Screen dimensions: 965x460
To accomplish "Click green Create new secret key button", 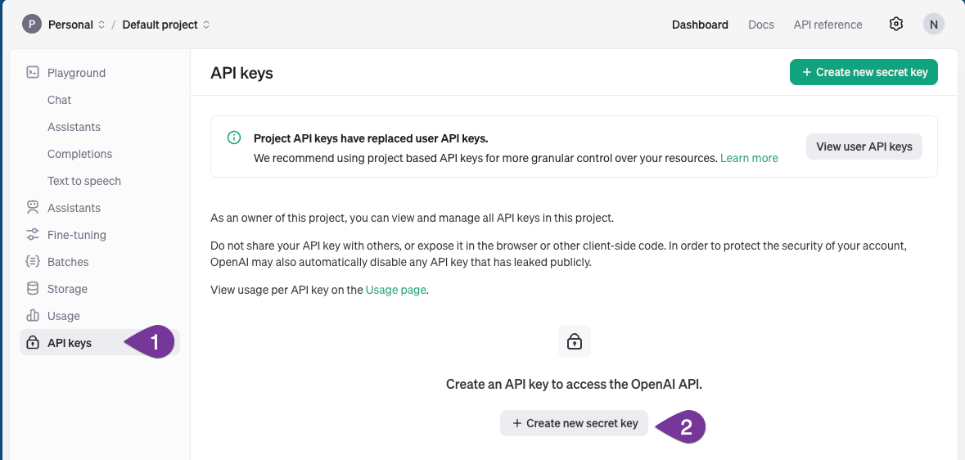I will (864, 72).
